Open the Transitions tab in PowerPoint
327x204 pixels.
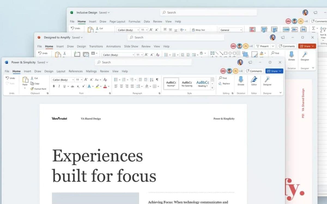point(96,46)
